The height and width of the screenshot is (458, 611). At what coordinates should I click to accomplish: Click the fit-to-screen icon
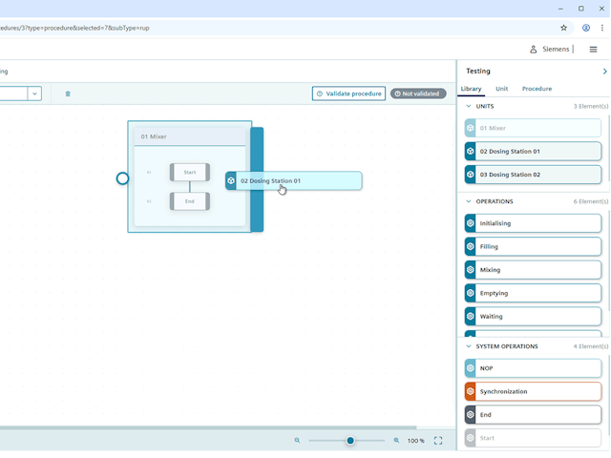[x=438, y=441]
